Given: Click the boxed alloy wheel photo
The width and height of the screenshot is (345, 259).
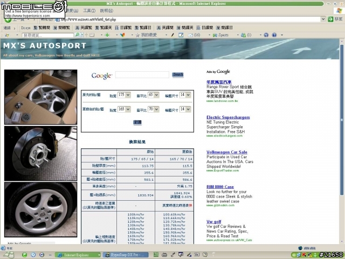Looking at the screenshot, I should pos(41,97).
